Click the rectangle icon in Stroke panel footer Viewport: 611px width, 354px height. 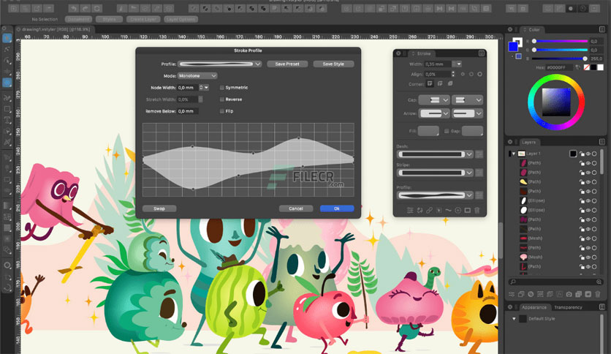point(467,211)
